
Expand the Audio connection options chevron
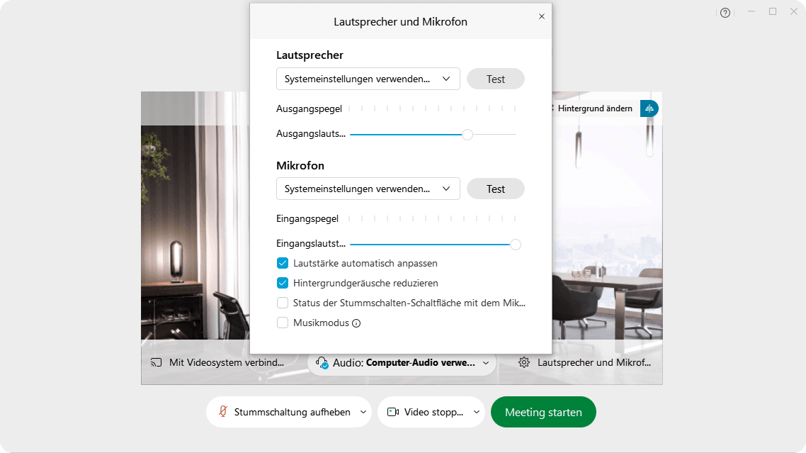tap(487, 362)
